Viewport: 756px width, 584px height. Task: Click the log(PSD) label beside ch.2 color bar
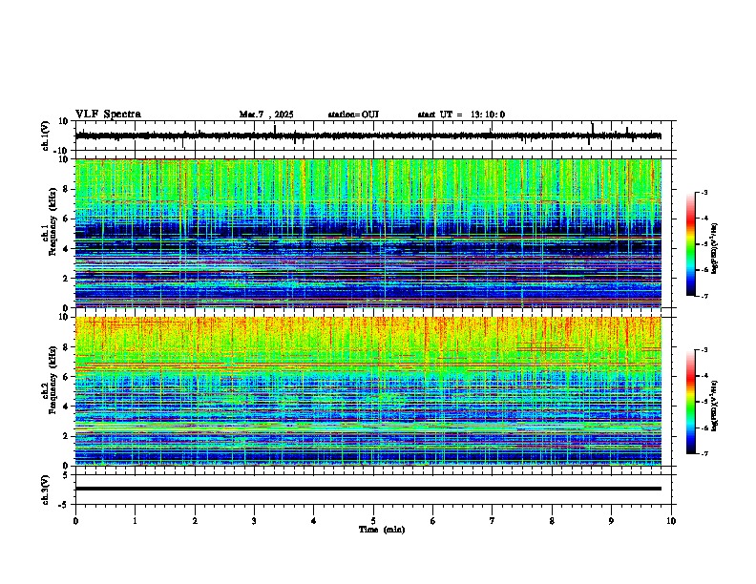click(x=715, y=406)
